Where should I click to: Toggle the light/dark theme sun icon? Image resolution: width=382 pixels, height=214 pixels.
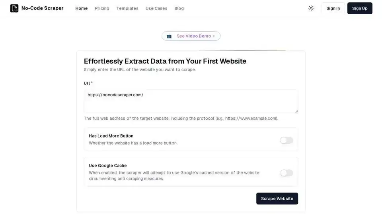(x=311, y=8)
